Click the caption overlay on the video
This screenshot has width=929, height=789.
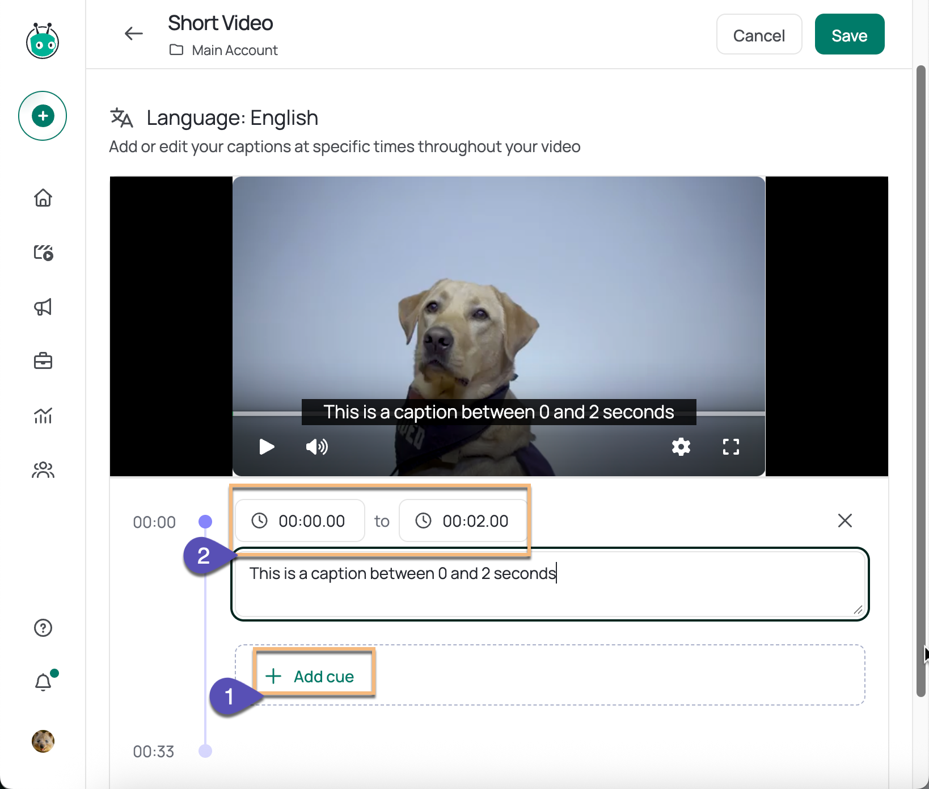click(x=499, y=412)
